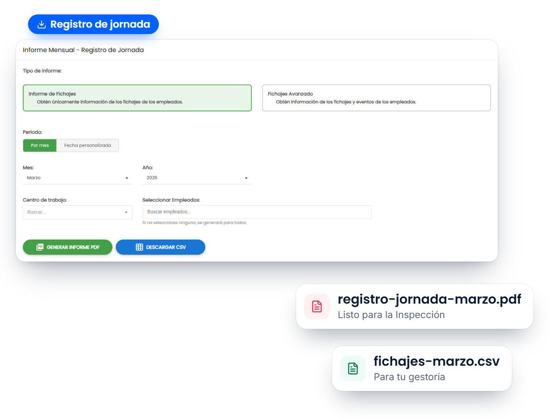Click title text 'Informe Mensual - Registro de Jornada'
551x419 pixels.
tap(83, 50)
